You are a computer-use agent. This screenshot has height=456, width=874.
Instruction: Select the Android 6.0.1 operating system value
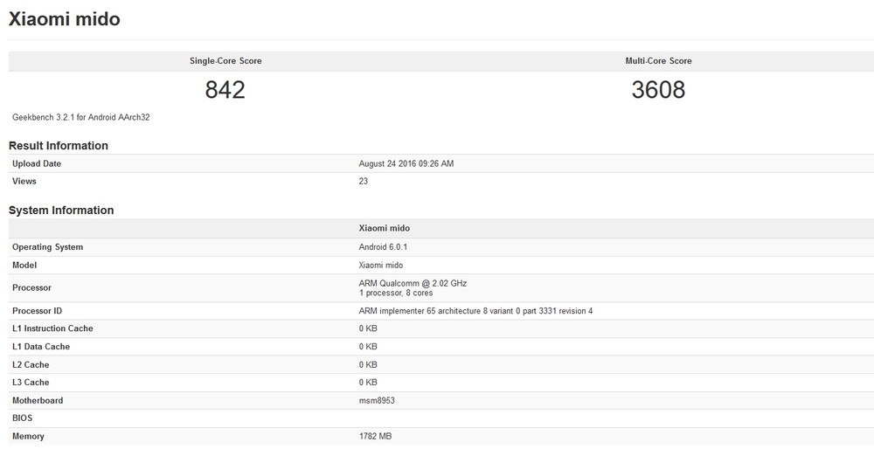click(x=383, y=247)
